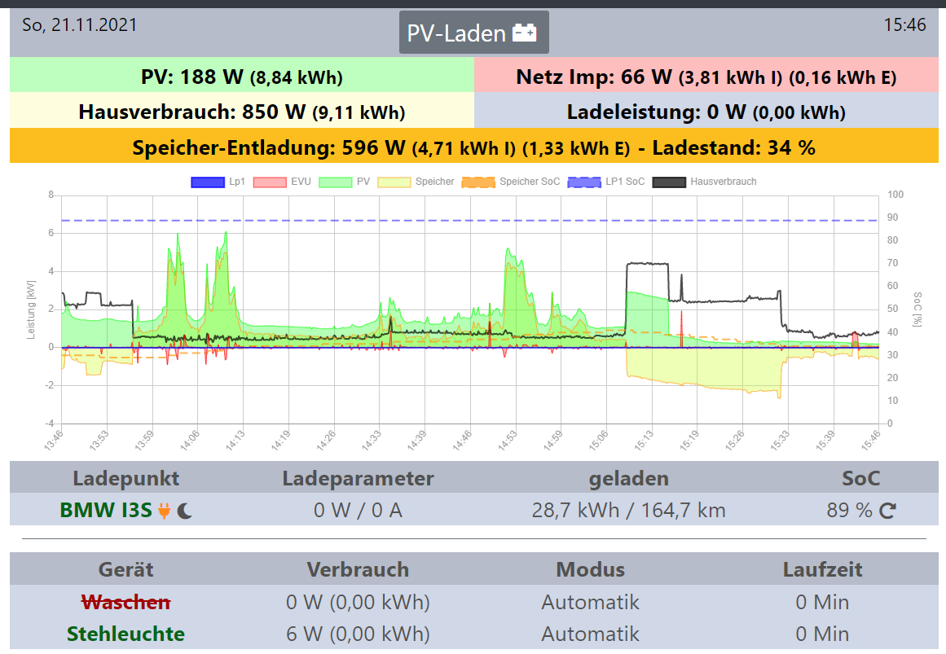Click the 13:46 time label on chart axis

[54, 440]
